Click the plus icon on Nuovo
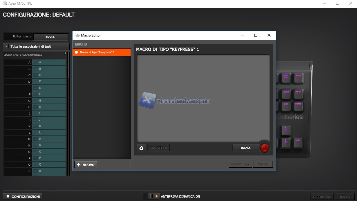Screen dimensions: 357x201 [x=79, y=165]
